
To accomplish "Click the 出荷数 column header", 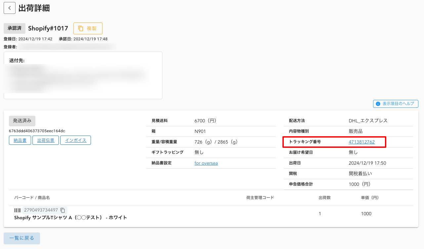I will (x=324, y=198).
